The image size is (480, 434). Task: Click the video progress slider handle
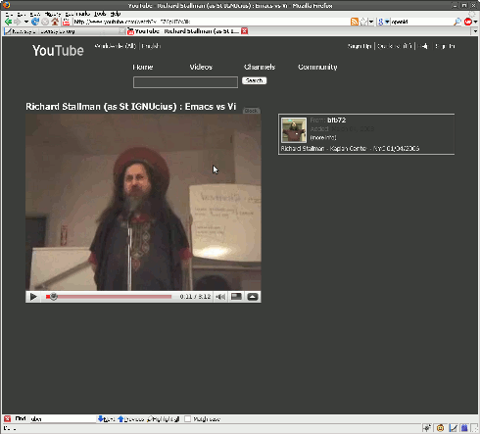(53, 297)
